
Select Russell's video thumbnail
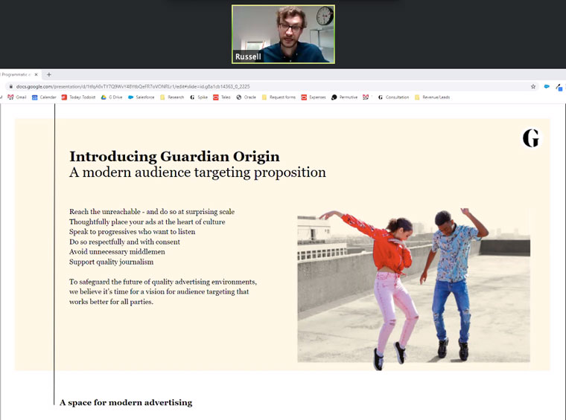(283, 34)
